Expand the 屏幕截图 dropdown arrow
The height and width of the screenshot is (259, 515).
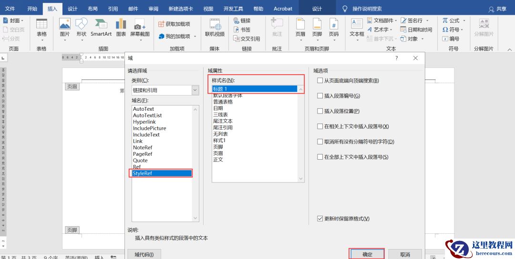(x=141, y=40)
